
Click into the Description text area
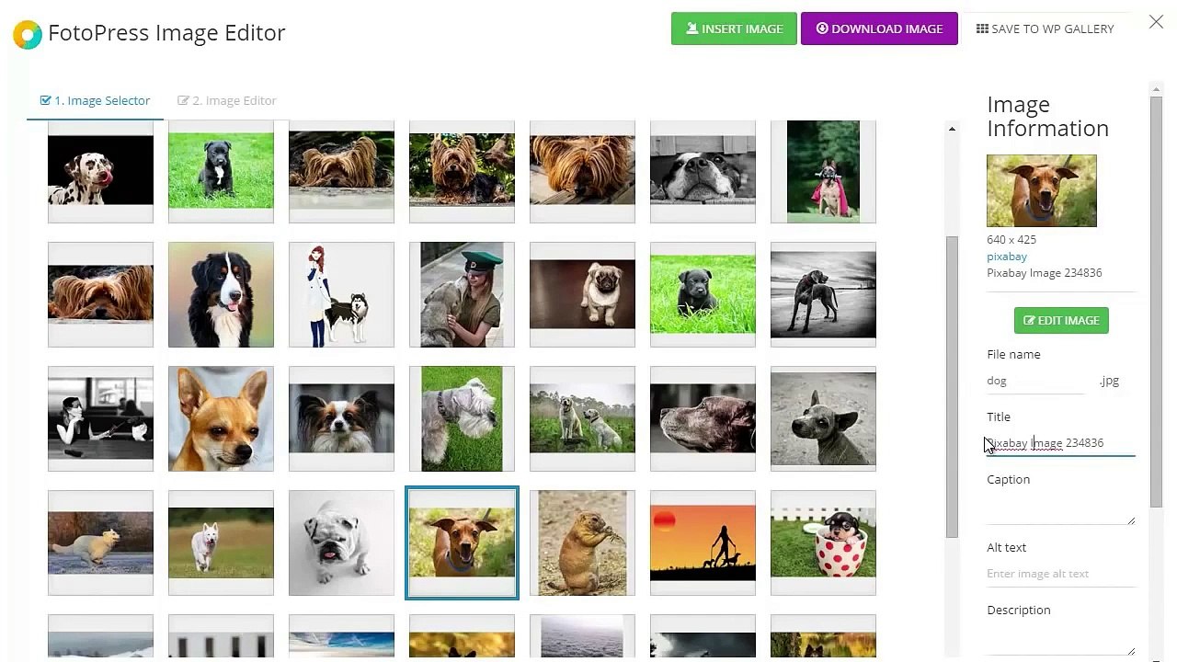tap(1060, 640)
